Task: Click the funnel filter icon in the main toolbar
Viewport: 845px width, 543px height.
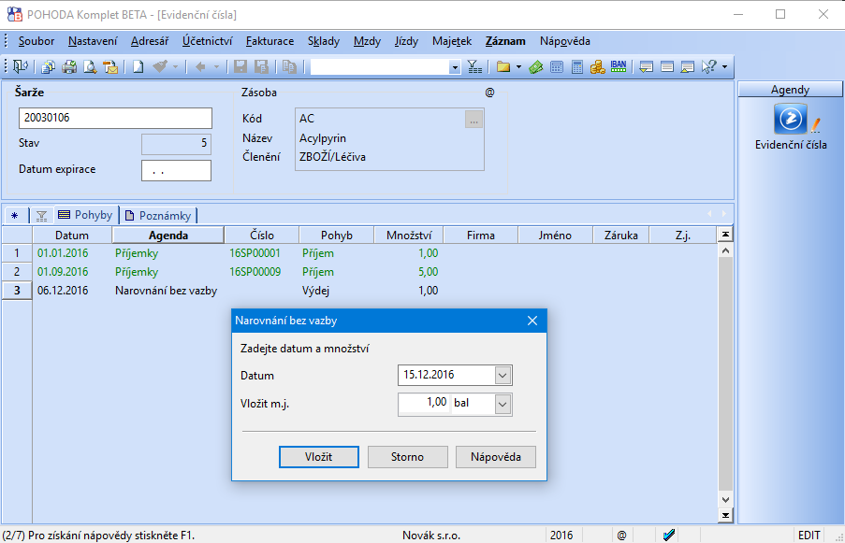Action: (474, 66)
